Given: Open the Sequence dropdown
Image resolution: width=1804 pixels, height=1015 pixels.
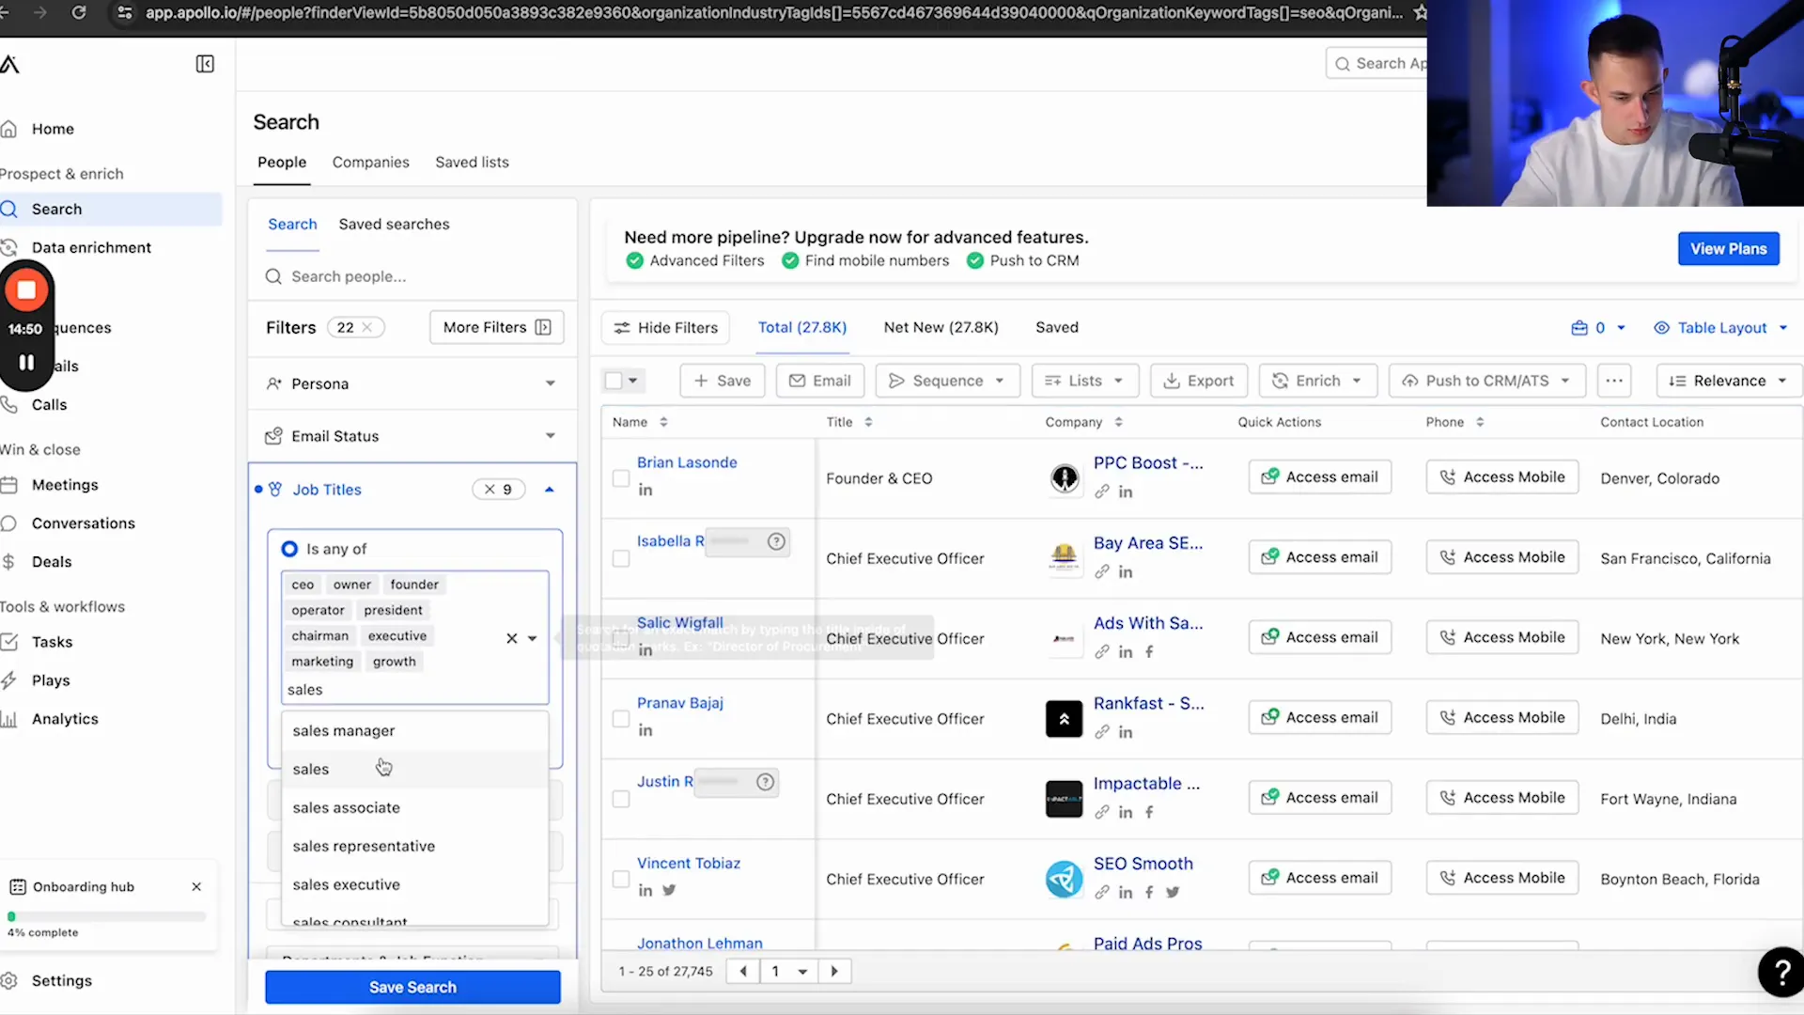Looking at the screenshot, I should pos(947,381).
